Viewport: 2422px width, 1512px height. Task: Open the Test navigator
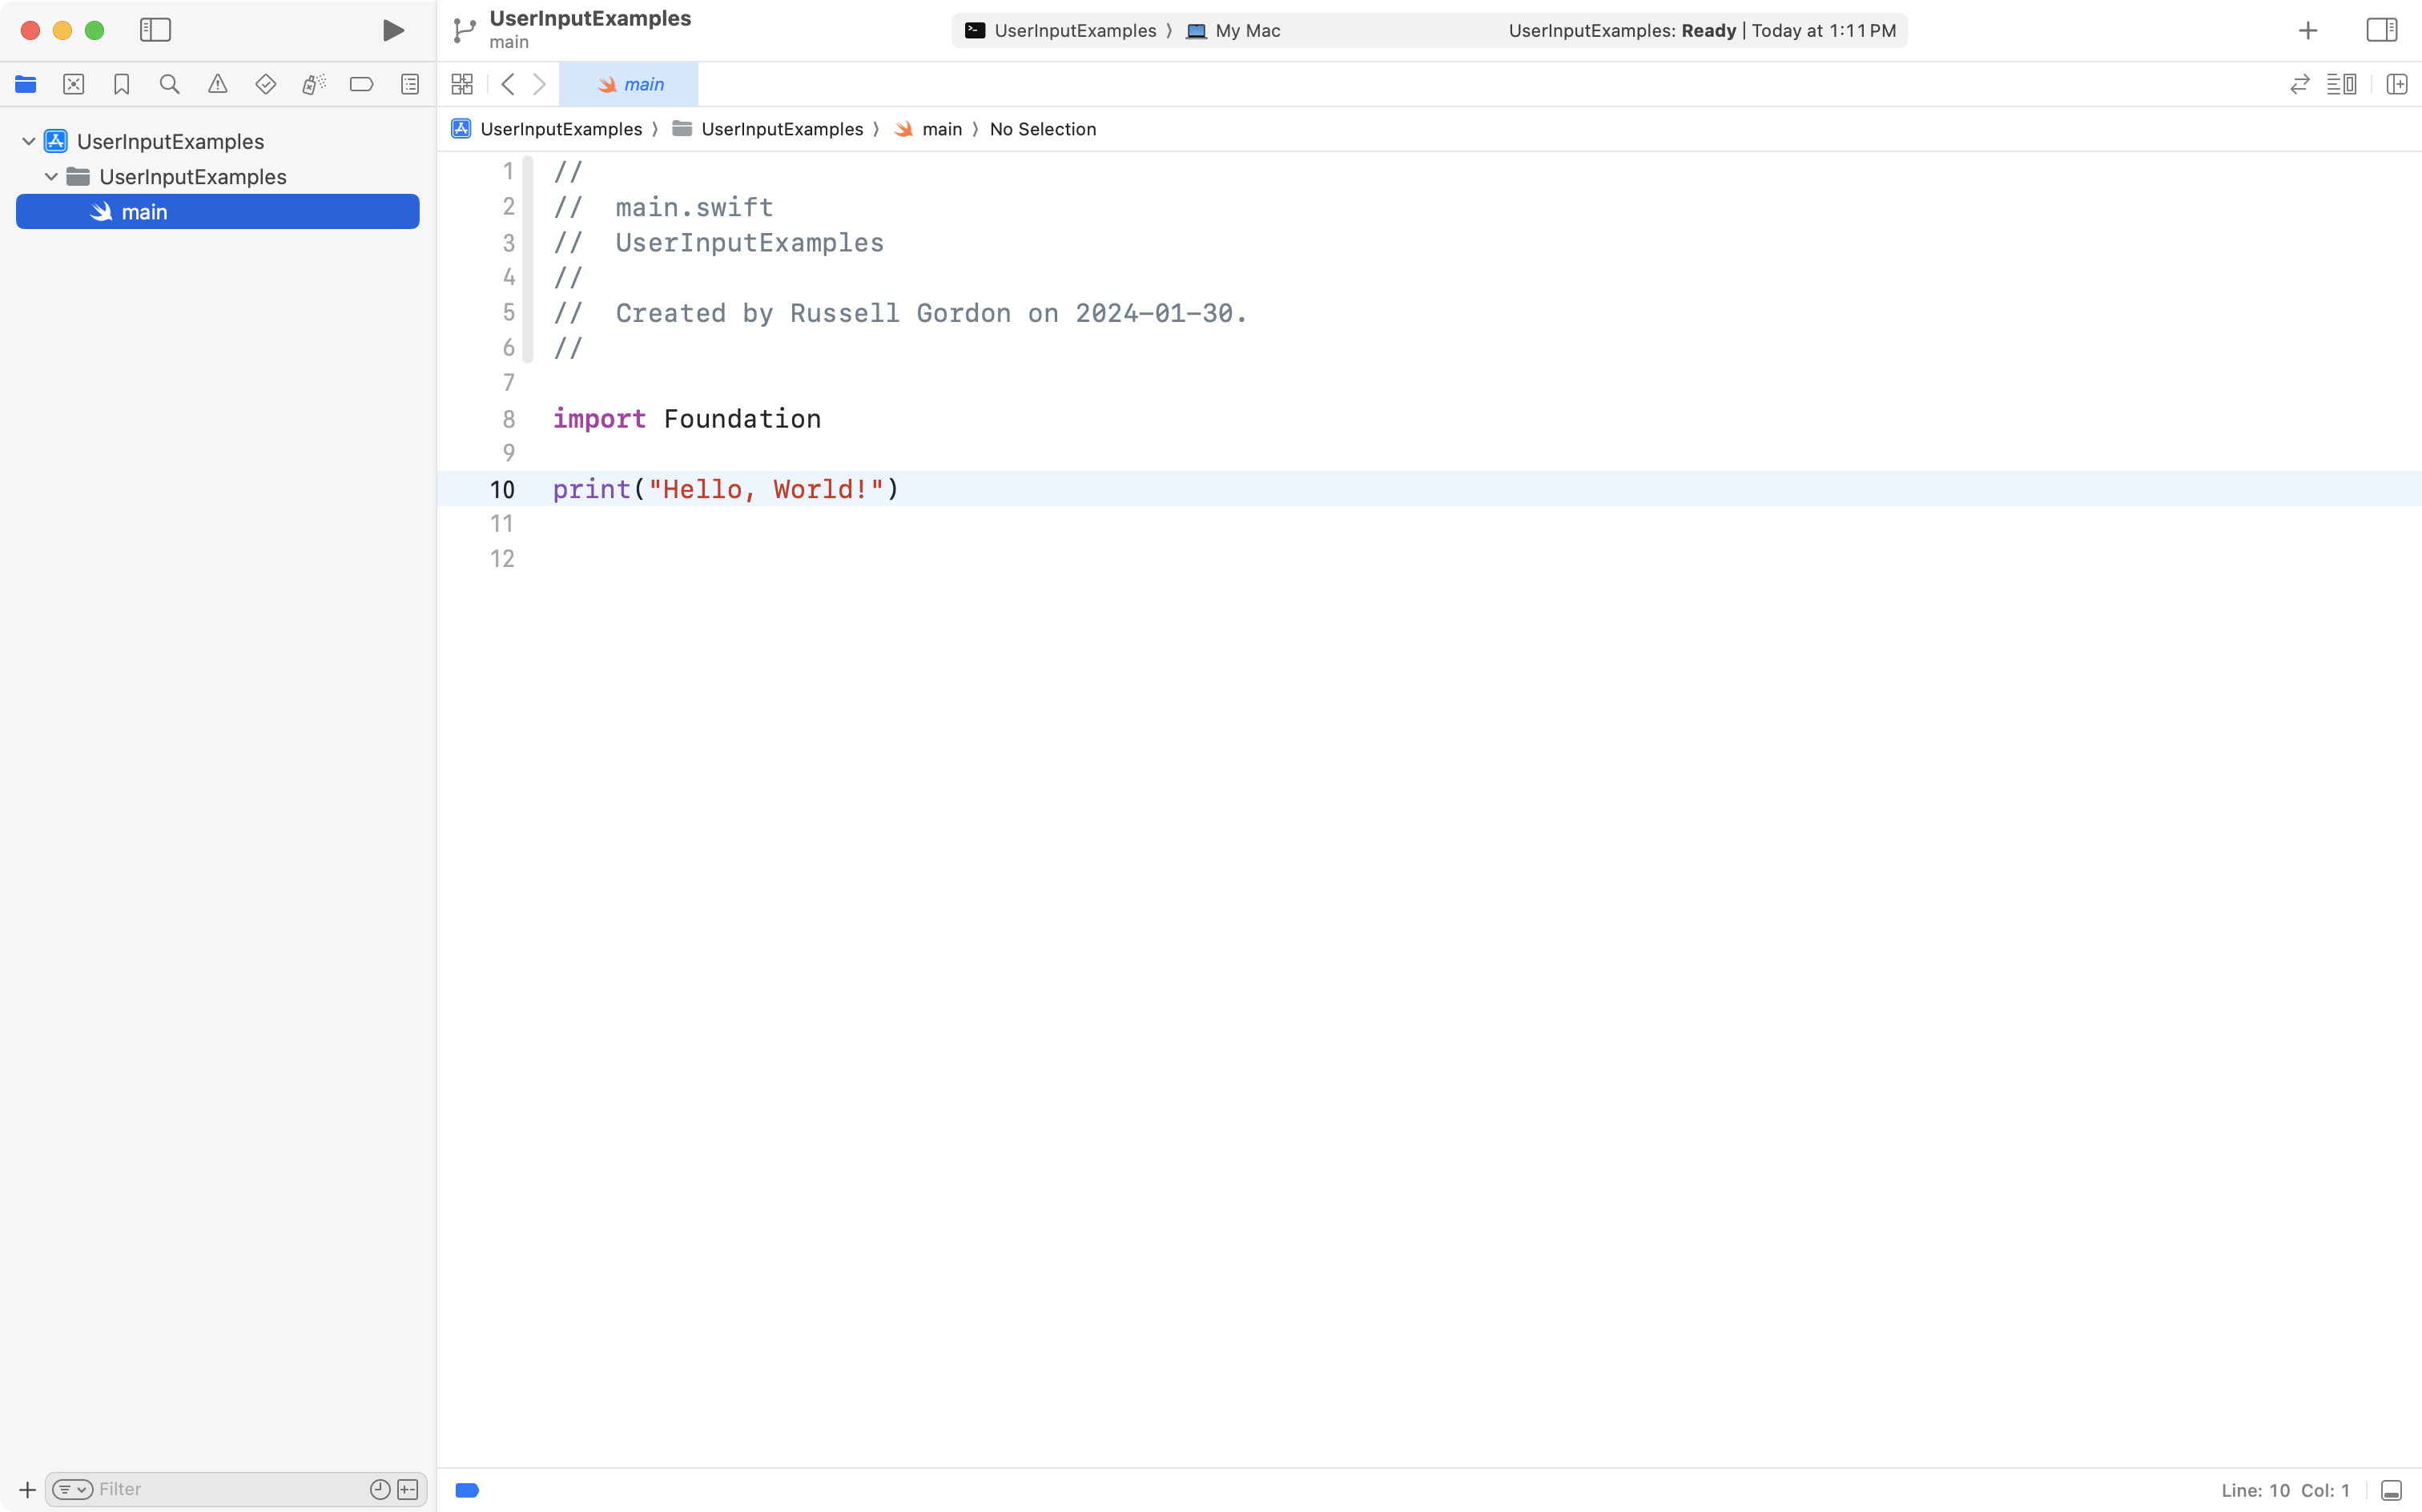tap(266, 84)
